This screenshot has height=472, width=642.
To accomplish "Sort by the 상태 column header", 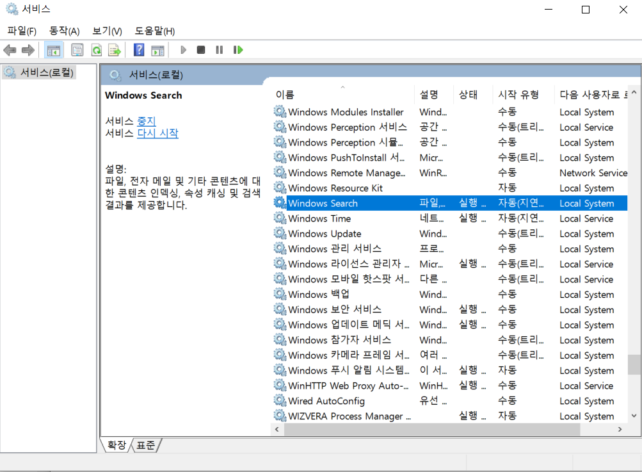I will [x=473, y=95].
